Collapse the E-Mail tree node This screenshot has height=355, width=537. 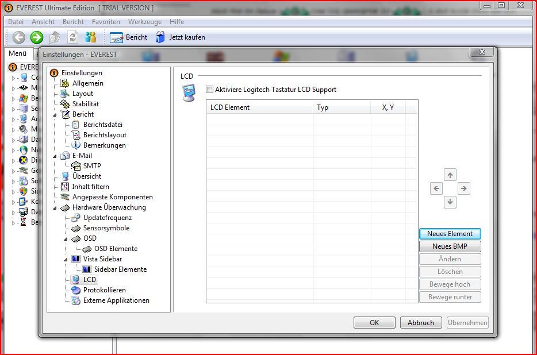(55, 156)
